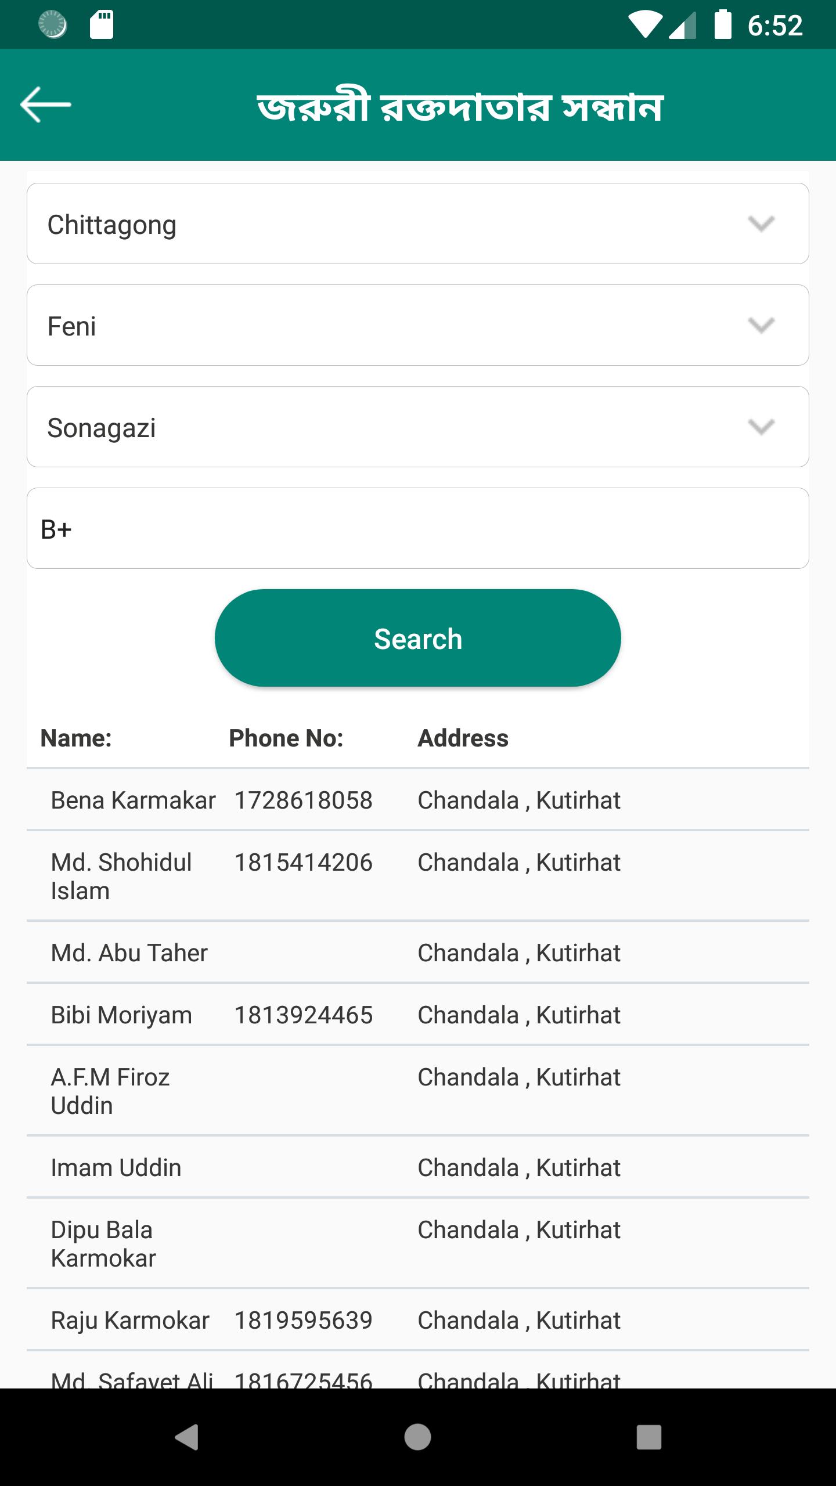
Task: Select the Md. Abu Taher row
Action: tap(129, 953)
